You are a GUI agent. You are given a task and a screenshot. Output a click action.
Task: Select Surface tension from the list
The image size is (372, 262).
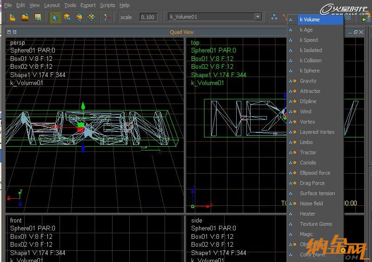(317, 193)
